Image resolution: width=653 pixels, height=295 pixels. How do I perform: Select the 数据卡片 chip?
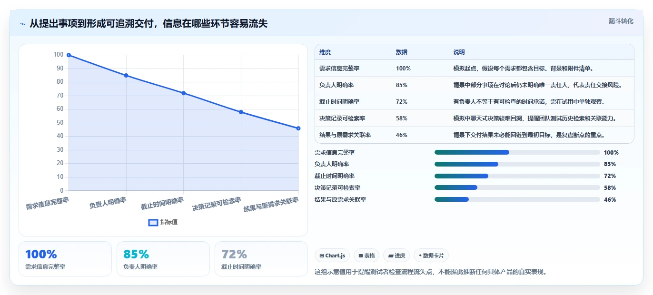pyautogui.click(x=431, y=256)
